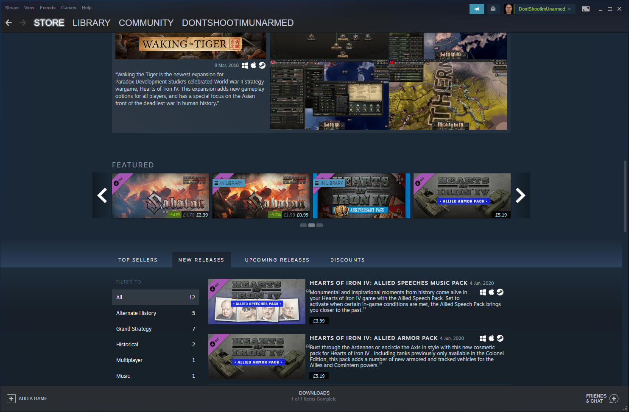
Task: Go back with the back arrow
Action: (x=9, y=23)
